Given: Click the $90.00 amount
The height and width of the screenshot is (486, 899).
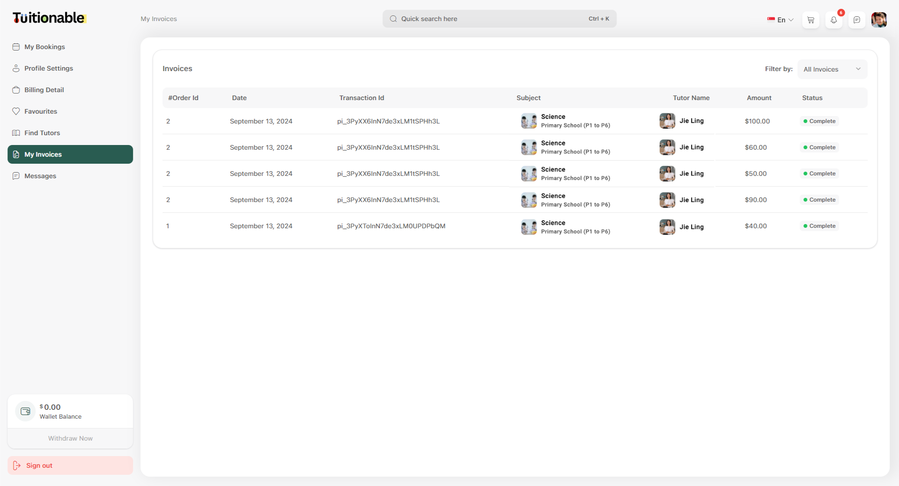Looking at the screenshot, I should (x=756, y=200).
